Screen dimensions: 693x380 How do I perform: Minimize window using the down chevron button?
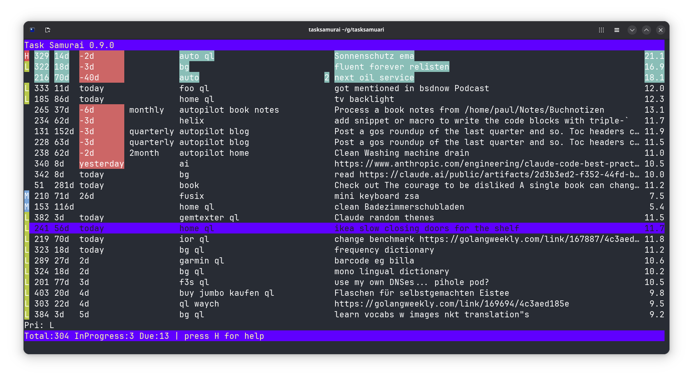(632, 30)
